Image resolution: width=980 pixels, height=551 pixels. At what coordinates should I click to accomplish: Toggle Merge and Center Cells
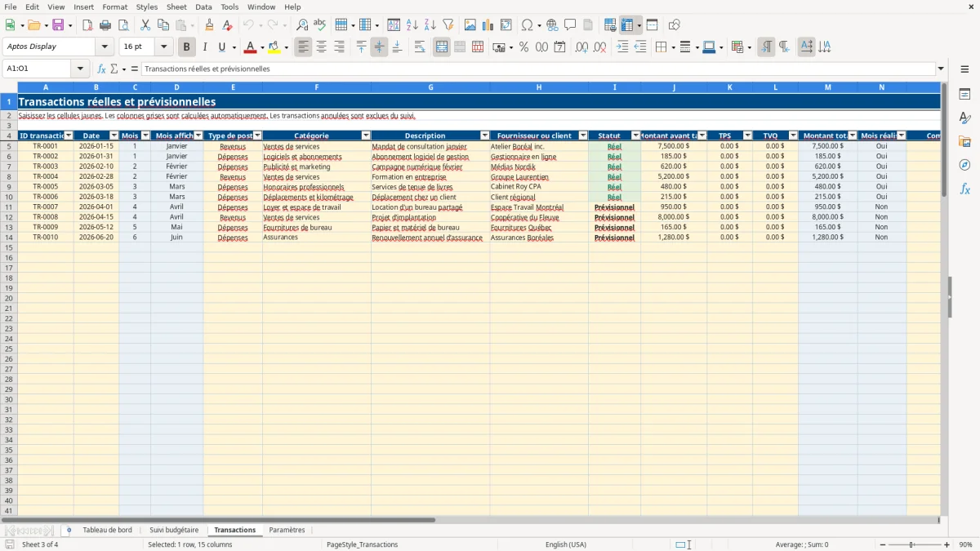(x=442, y=47)
